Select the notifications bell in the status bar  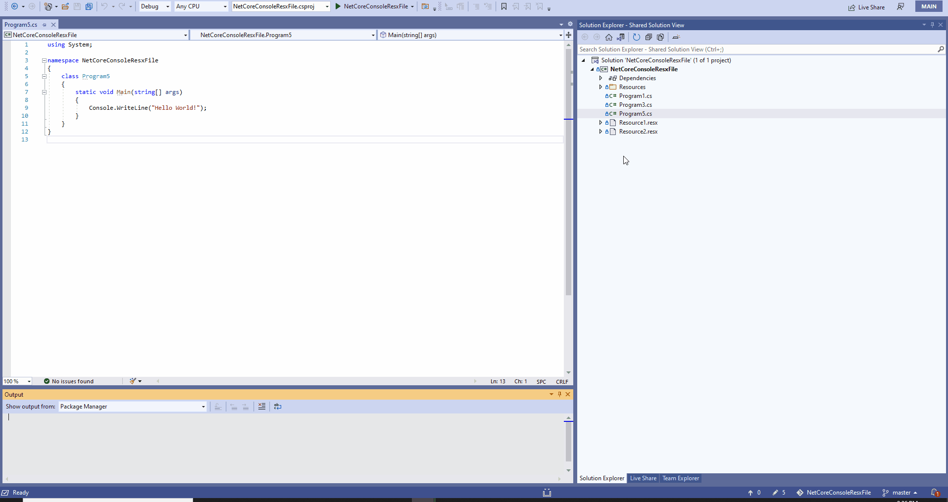click(x=935, y=492)
